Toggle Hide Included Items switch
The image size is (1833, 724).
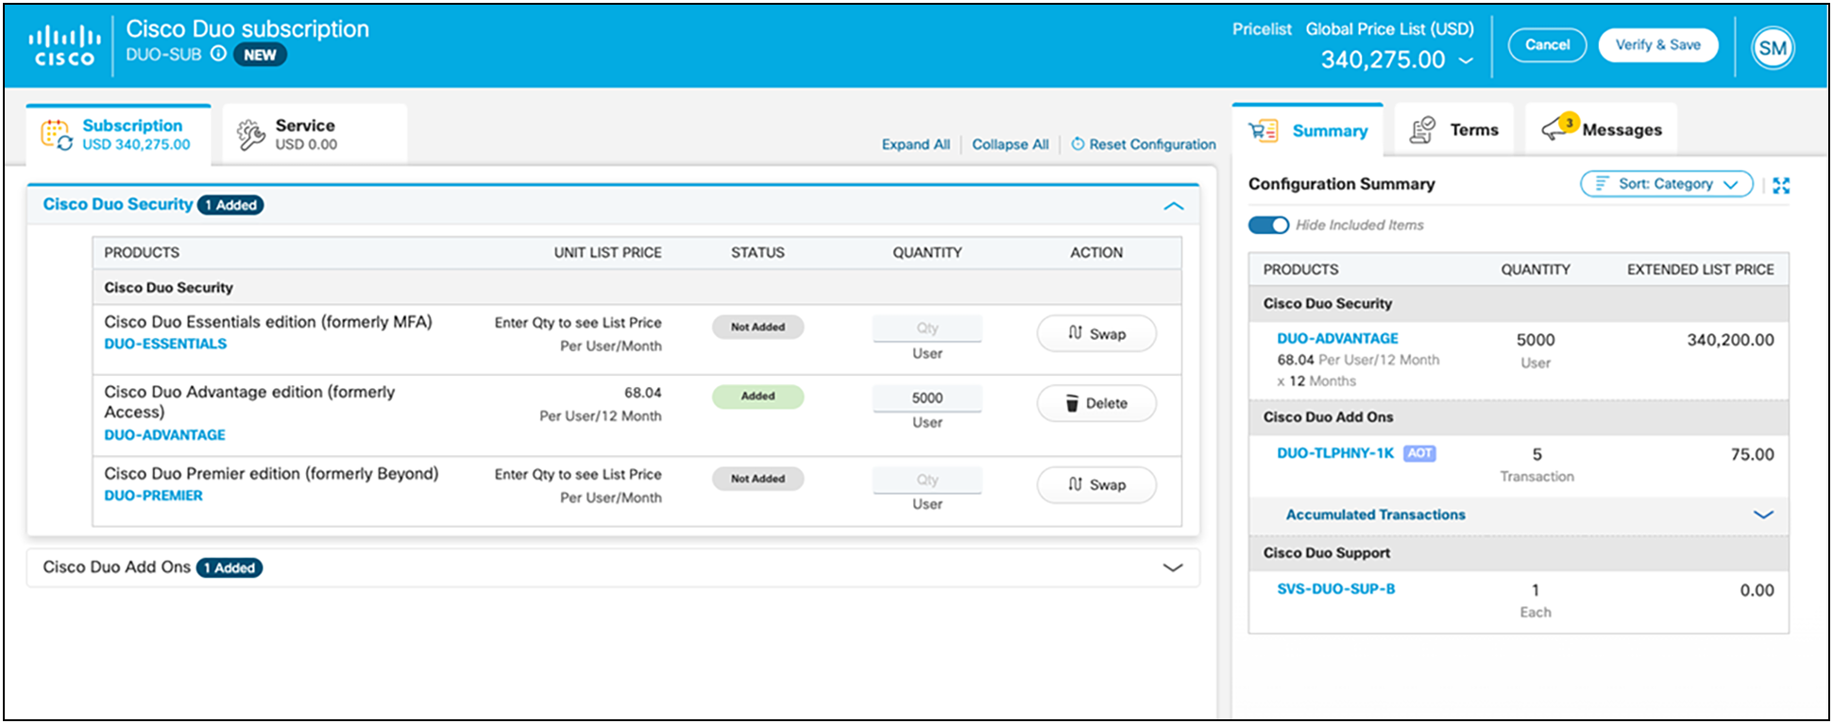tap(1268, 225)
